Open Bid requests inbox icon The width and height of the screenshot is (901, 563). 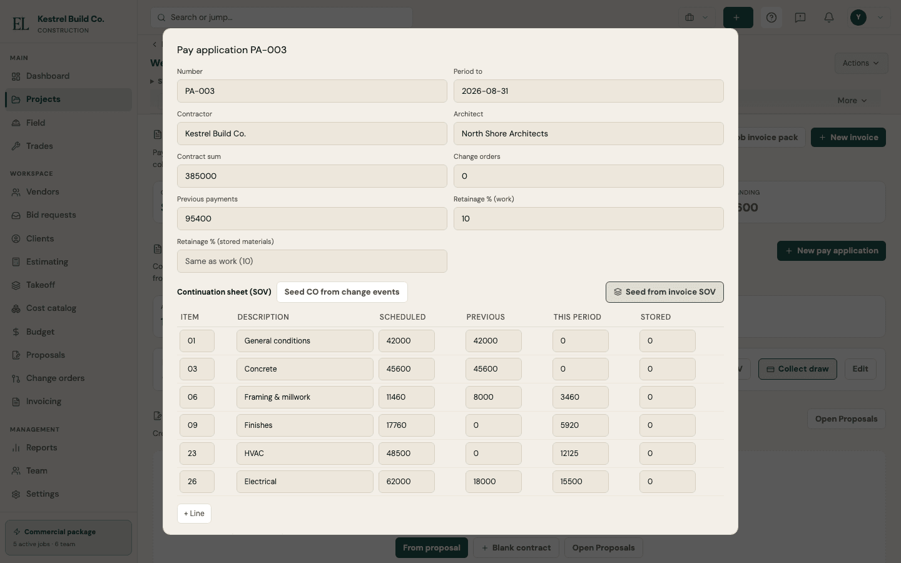point(16,215)
